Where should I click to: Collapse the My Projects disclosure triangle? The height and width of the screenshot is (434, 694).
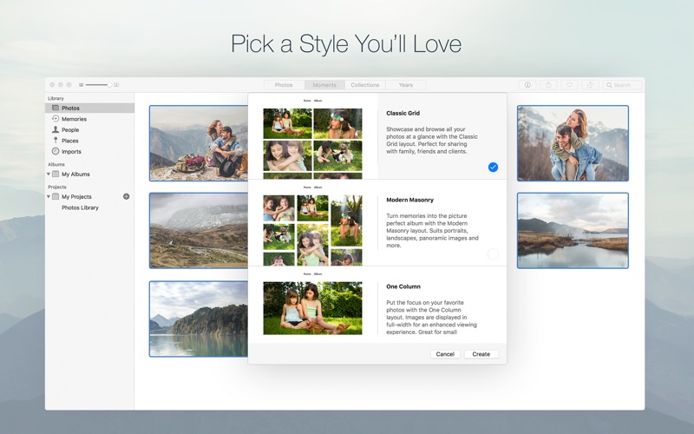point(49,197)
